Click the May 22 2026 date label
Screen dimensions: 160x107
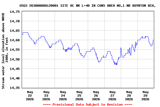point(30,96)
